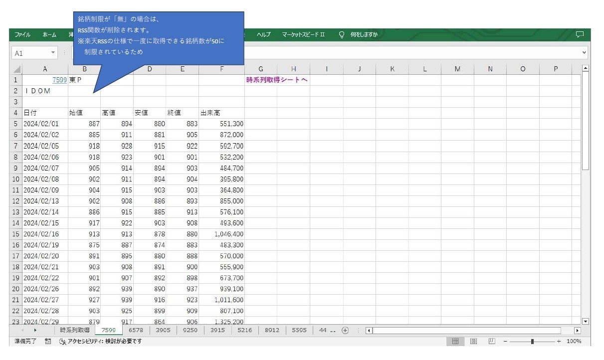Select the 出来高 header cell
Image resolution: width=604 pixels, height=360 pixels.
click(221, 113)
